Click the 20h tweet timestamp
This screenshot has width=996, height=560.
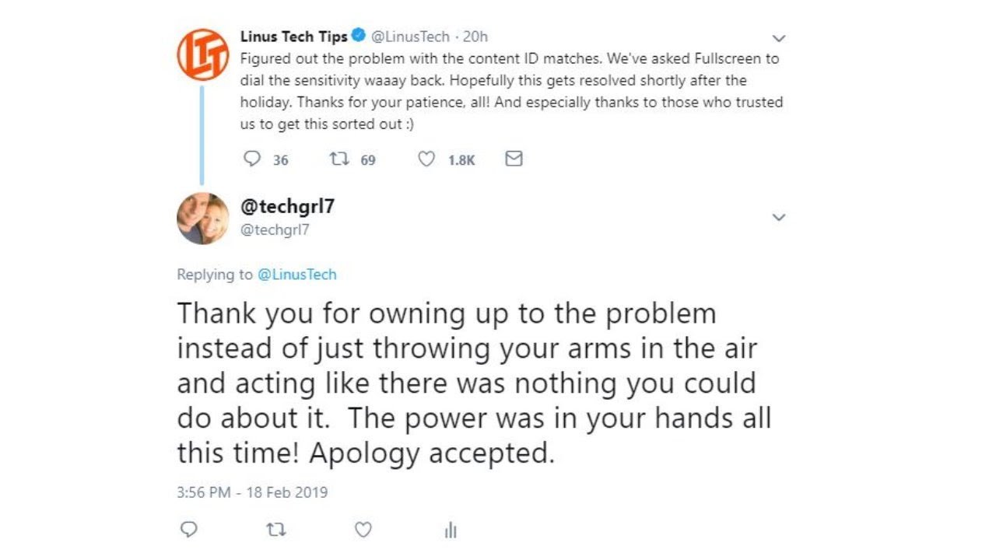click(x=475, y=37)
